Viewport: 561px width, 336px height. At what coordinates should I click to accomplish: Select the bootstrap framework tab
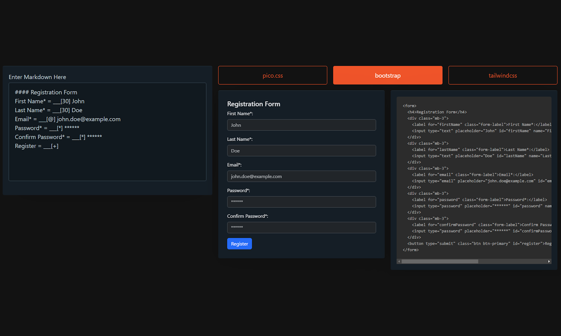387,75
